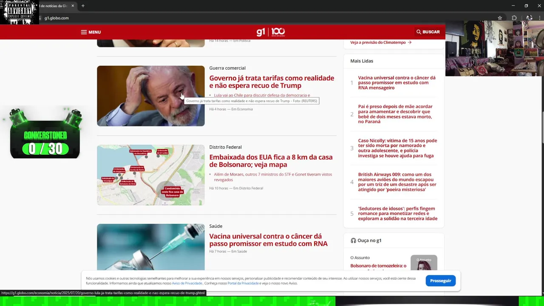Click the webcam overlay in corner
Image resolution: width=544 pixels, height=306 pixels.
(x=495, y=48)
